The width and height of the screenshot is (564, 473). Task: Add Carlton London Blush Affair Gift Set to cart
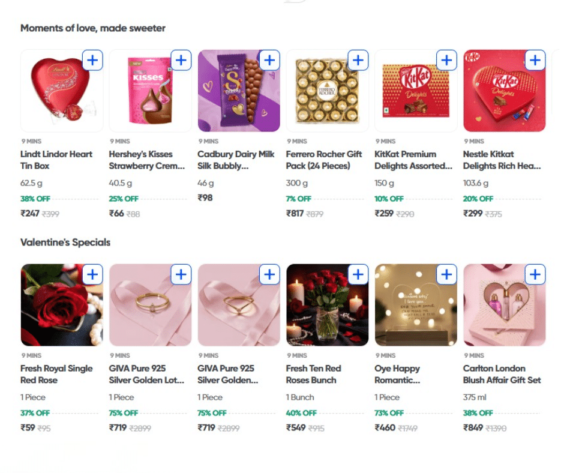point(535,274)
